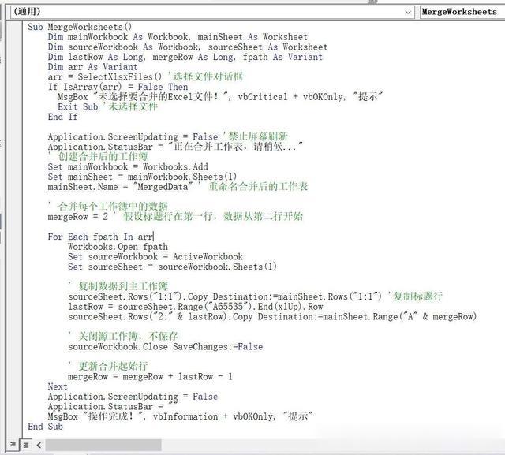Click the horizontal scrollbar thumb
The height and width of the screenshot is (455, 505).
(x=103, y=445)
